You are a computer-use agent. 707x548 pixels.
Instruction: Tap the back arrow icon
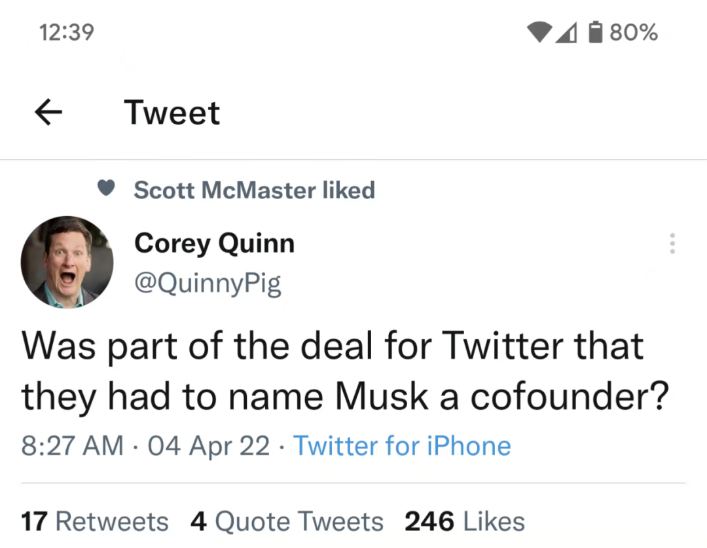click(48, 113)
